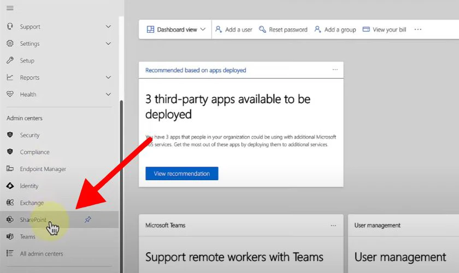The image size is (459, 273).
Task: Click the Compliance shield icon
Action: pos(10,152)
